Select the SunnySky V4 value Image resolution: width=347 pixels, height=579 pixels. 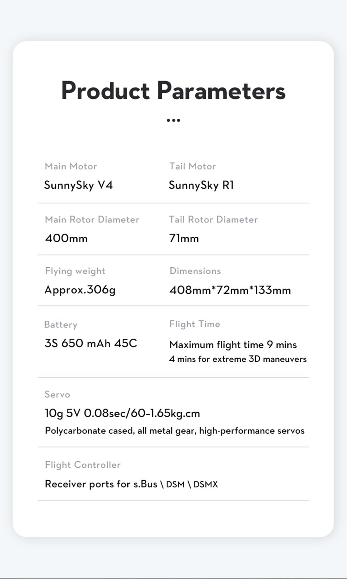coord(78,185)
